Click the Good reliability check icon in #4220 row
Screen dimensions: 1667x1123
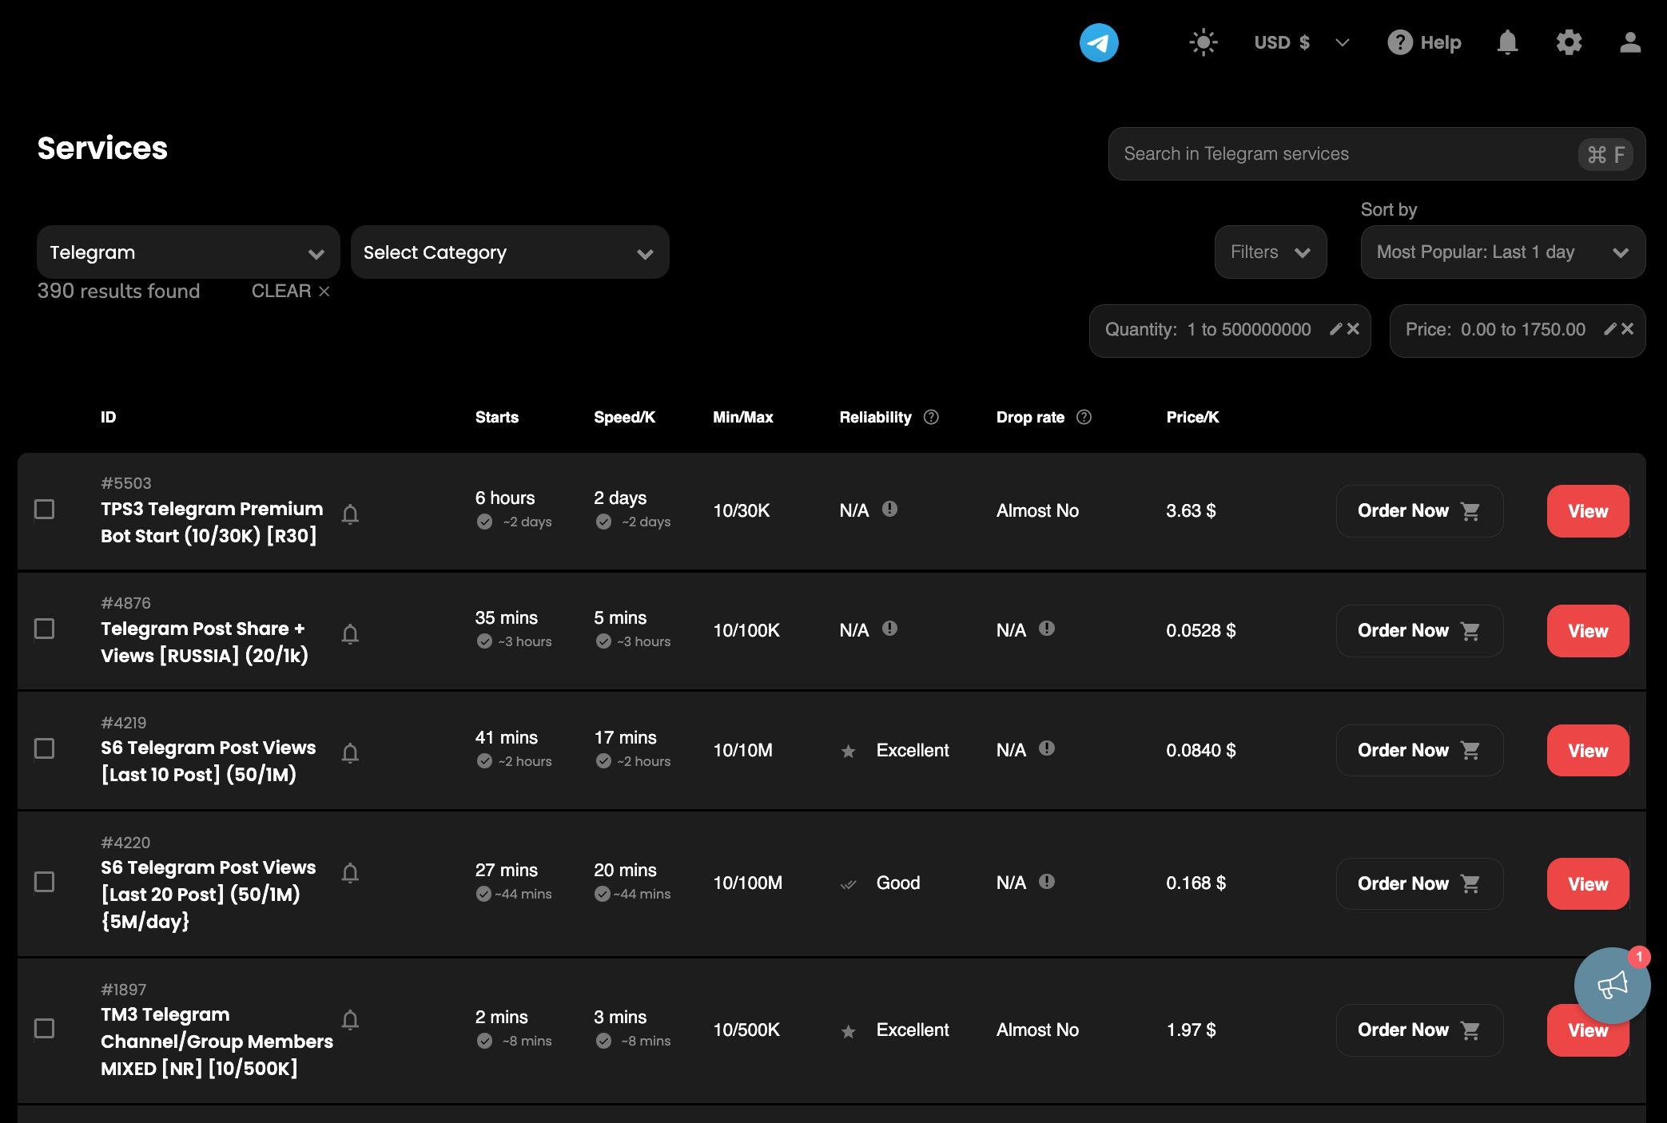848,883
